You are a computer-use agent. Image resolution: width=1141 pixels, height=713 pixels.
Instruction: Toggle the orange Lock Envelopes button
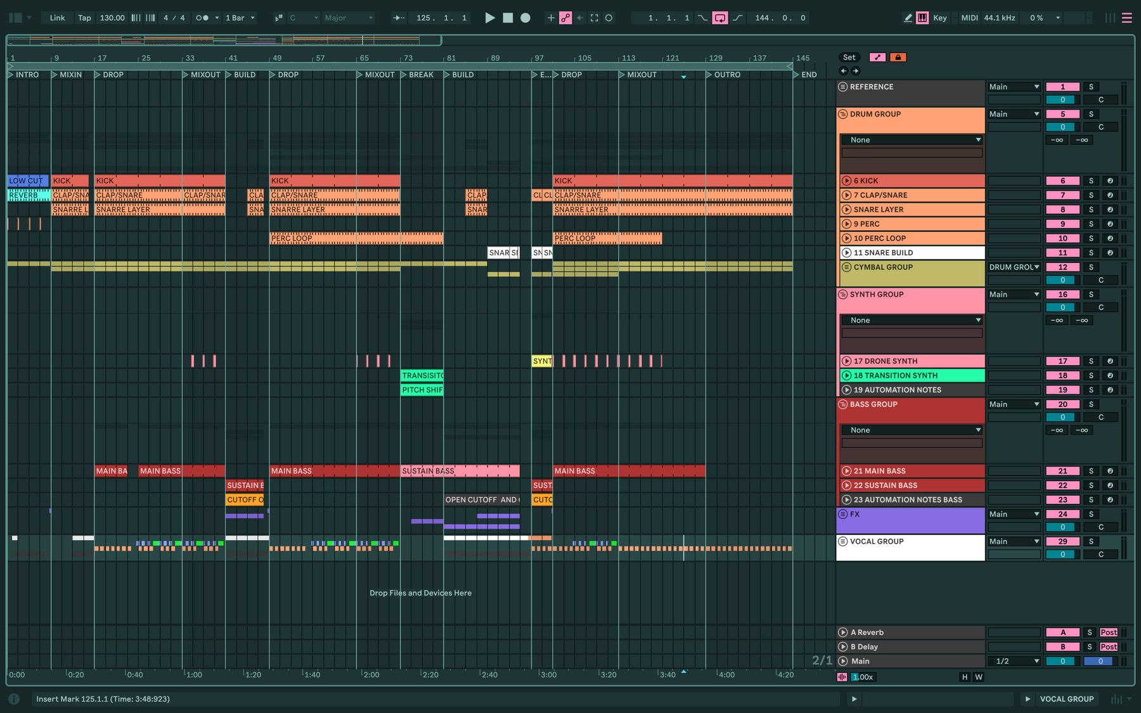click(x=898, y=57)
